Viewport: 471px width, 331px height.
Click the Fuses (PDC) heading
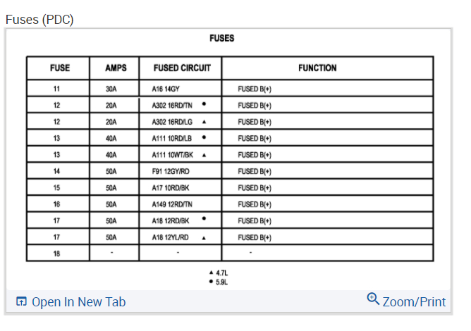tap(39, 19)
